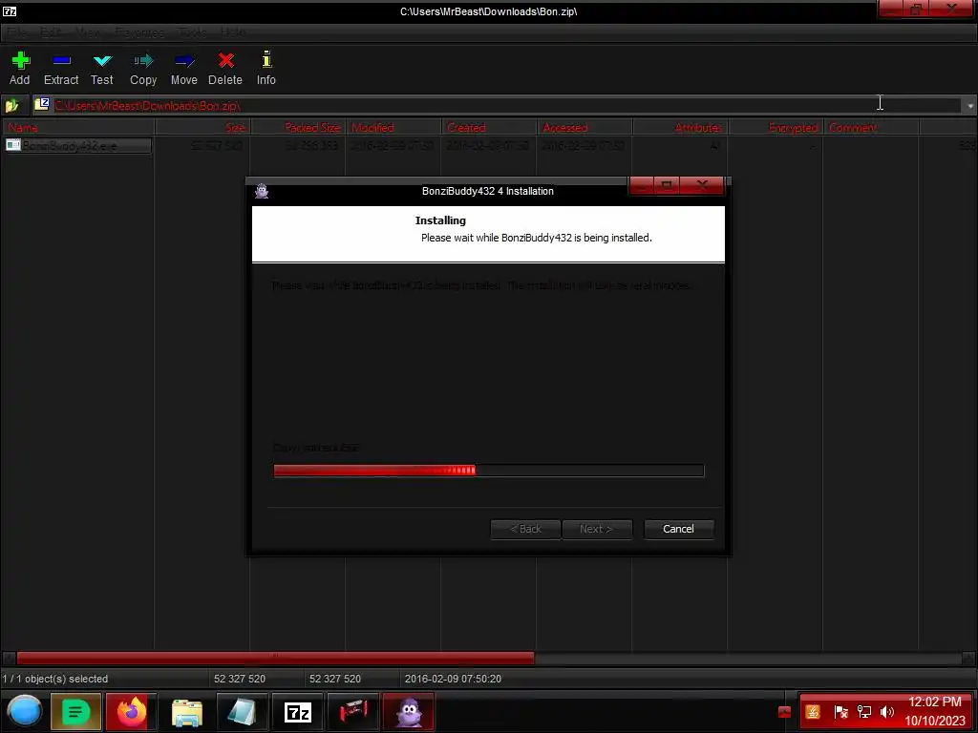Click the disabled Next button in the installer
Viewport: 978px width, 733px height.
597,529
